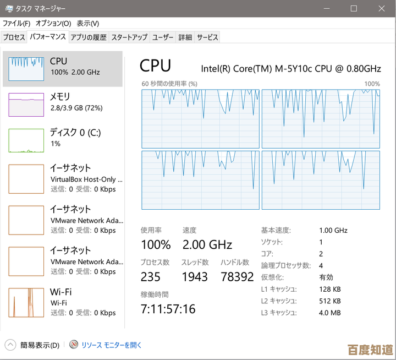Open the ファイル(F) menu
Image resolution: width=396 pixels, height=360 pixels.
pos(16,24)
